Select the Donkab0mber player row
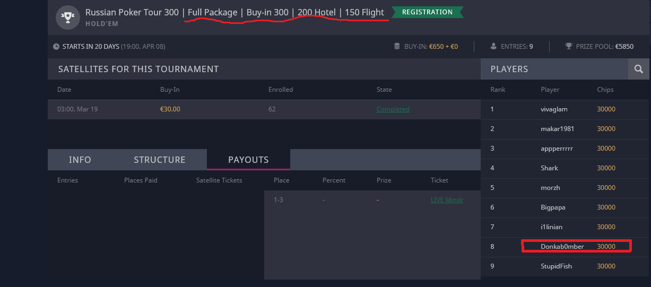Image resolution: width=651 pixels, height=287 pixels. 566,247
